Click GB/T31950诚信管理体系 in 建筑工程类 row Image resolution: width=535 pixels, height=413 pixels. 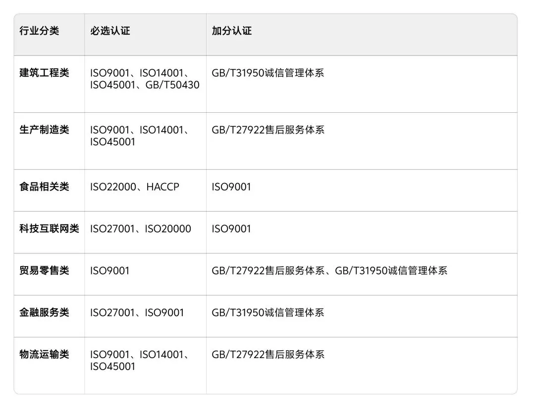[x=268, y=73]
